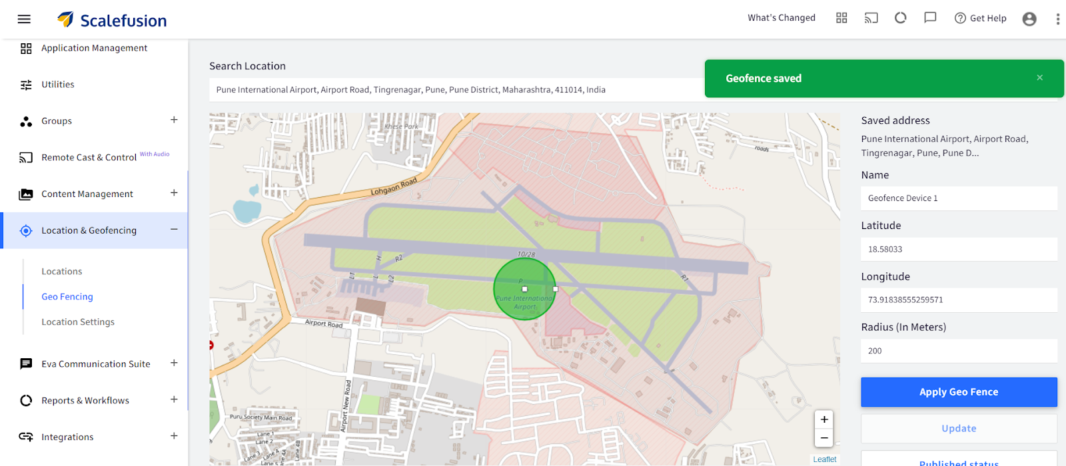1066x466 pixels.
Task: Expand the Reports & Workflows section
Action: (x=174, y=399)
